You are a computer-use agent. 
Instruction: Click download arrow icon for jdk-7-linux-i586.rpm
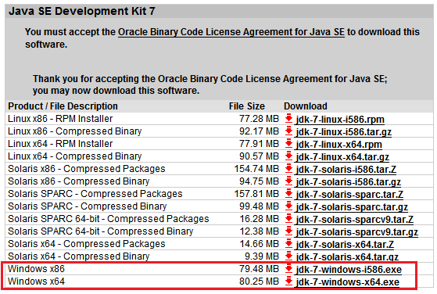(x=288, y=119)
